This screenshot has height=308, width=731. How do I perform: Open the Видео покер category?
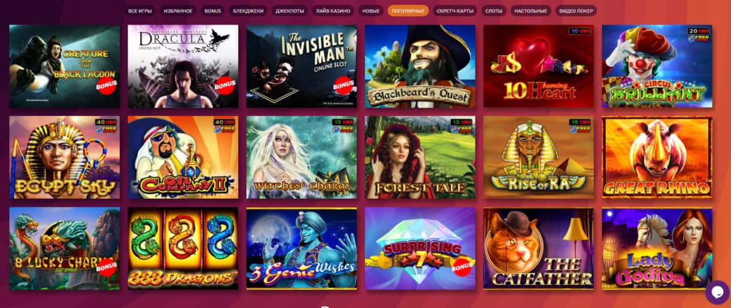point(575,11)
